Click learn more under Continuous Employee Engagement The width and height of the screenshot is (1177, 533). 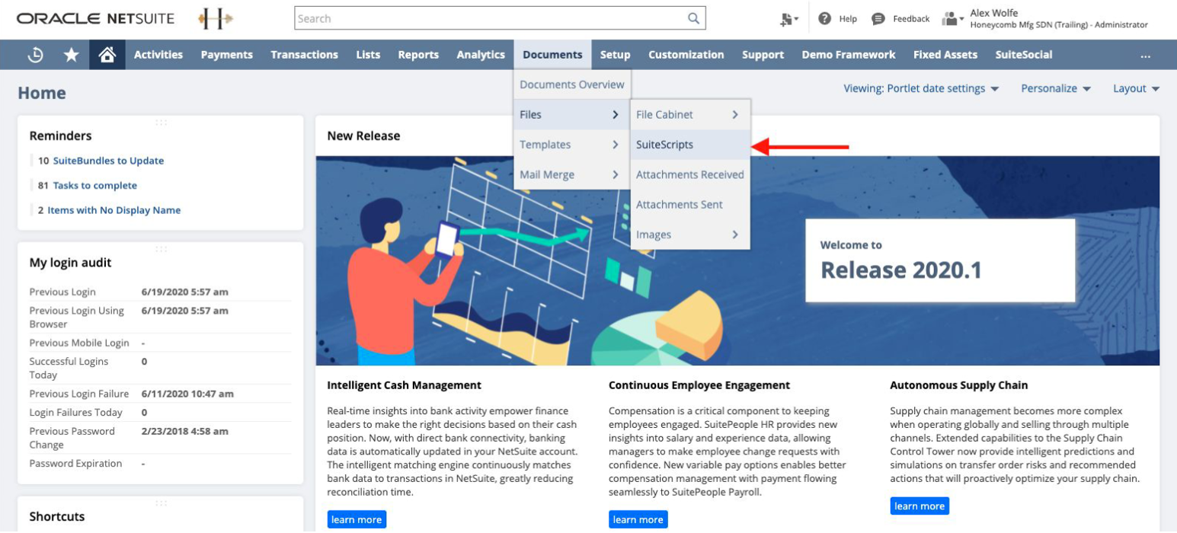[x=638, y=519]
